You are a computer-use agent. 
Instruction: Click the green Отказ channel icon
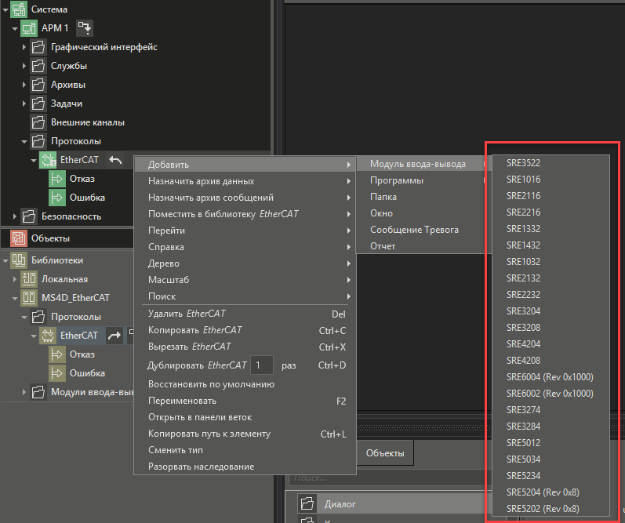(57, 179)
